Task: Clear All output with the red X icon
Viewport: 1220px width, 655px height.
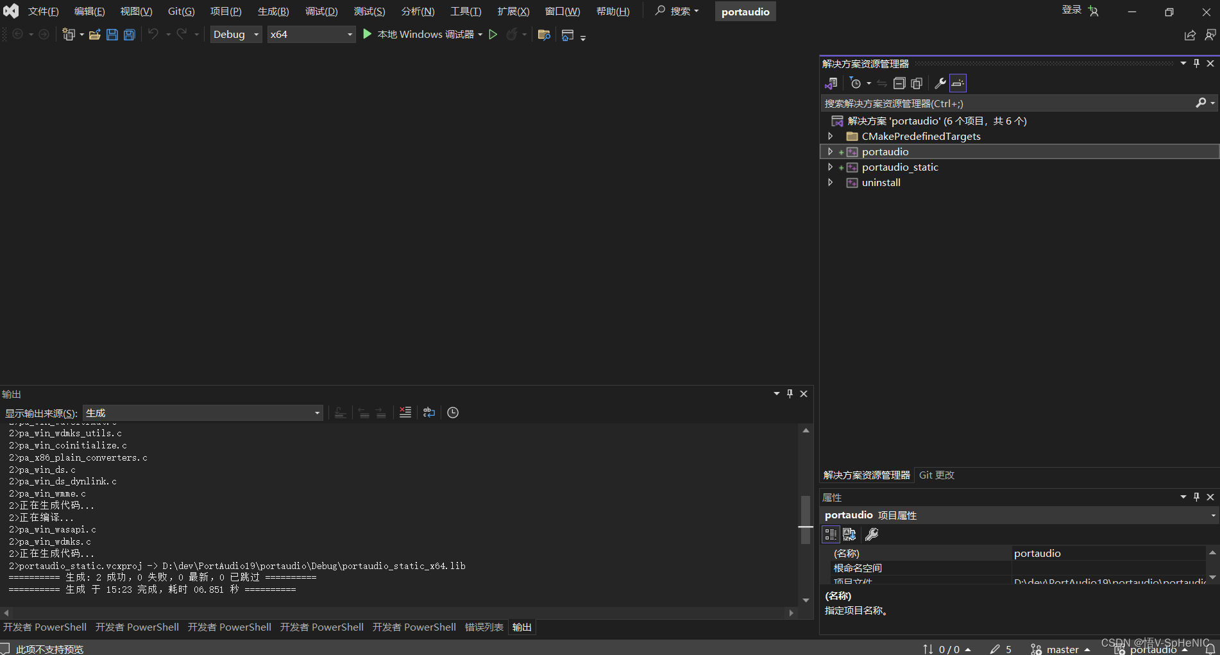Action: coord(405,413)
